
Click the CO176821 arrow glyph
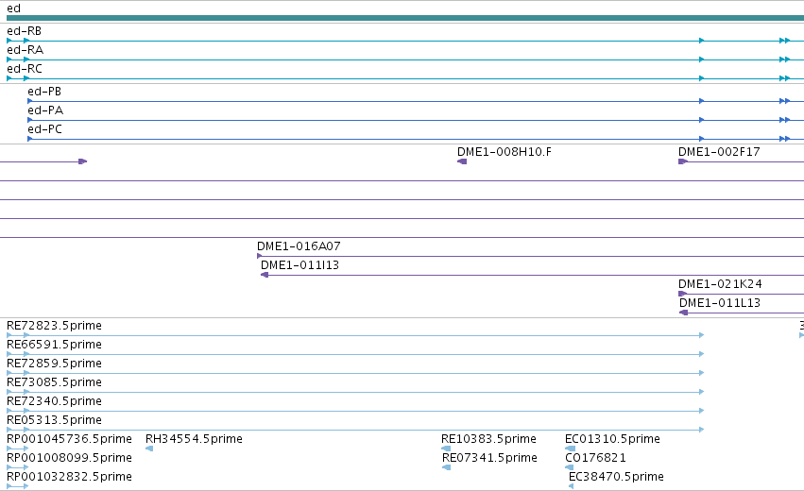coord(569,467)
